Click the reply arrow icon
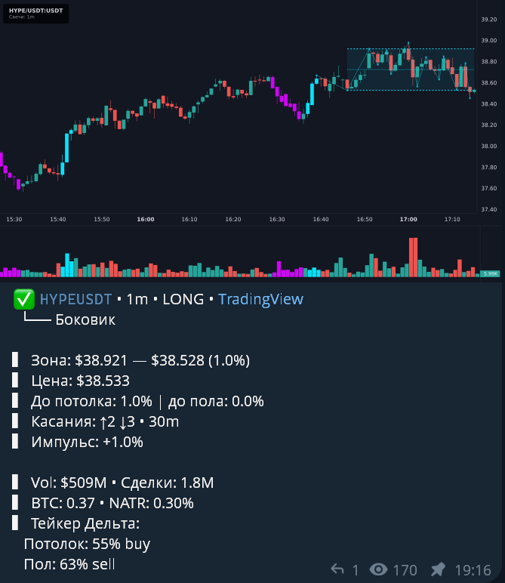The height and width of the screenshot is (583, 505). 337,569
